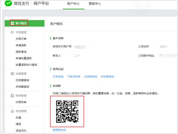Click the 下载对账单 quick link
Image resolution: width=178 pixels, height=134 pixels.
(73, 77)
